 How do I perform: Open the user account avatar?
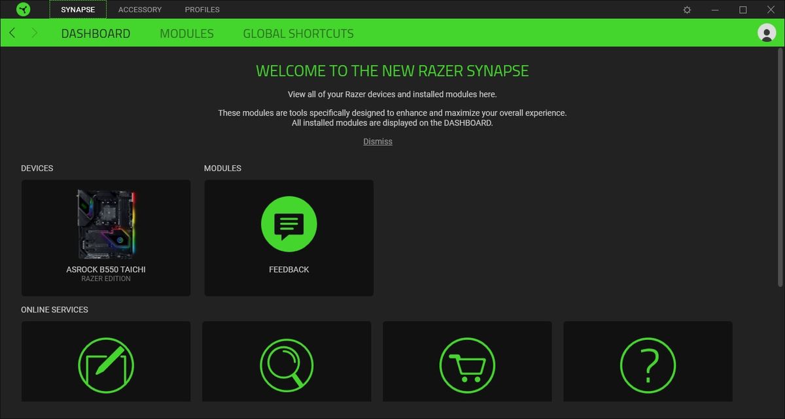click(x=766, y=33)
